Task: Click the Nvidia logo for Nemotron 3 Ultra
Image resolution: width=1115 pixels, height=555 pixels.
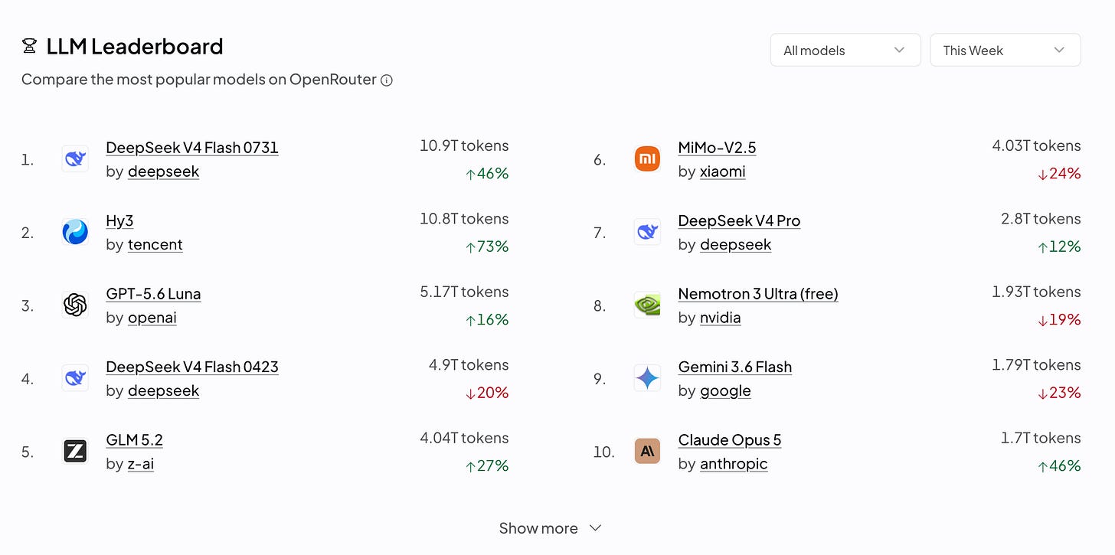Action: pos(647,305)
